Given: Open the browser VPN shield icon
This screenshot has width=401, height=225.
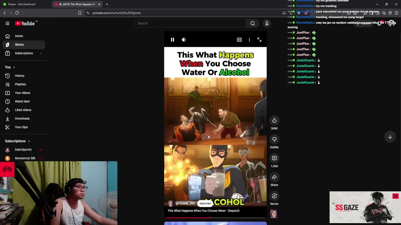Looking at the screenshot, I should coord(390,13).
